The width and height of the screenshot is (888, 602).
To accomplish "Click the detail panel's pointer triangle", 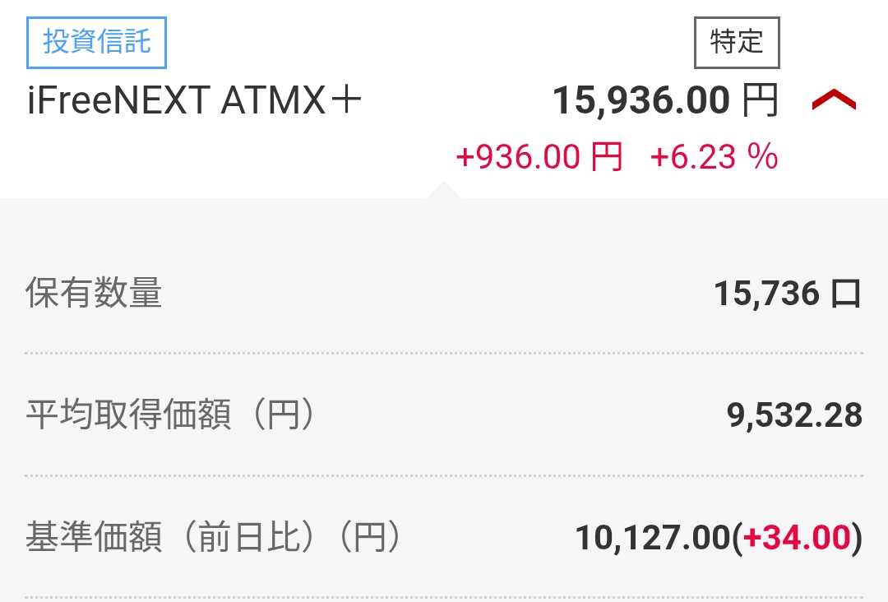I will [x=444, y=191].
